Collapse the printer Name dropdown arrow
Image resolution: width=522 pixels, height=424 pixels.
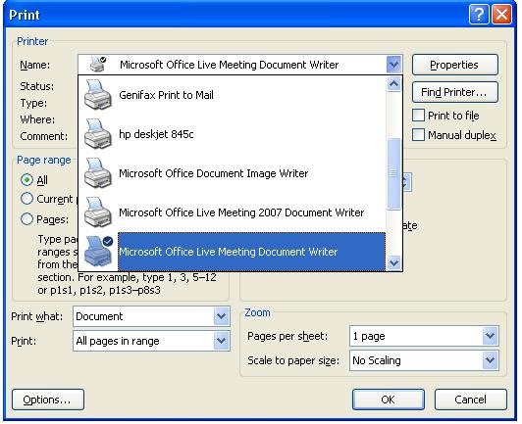pyautogui.click(x=393, y=64)
